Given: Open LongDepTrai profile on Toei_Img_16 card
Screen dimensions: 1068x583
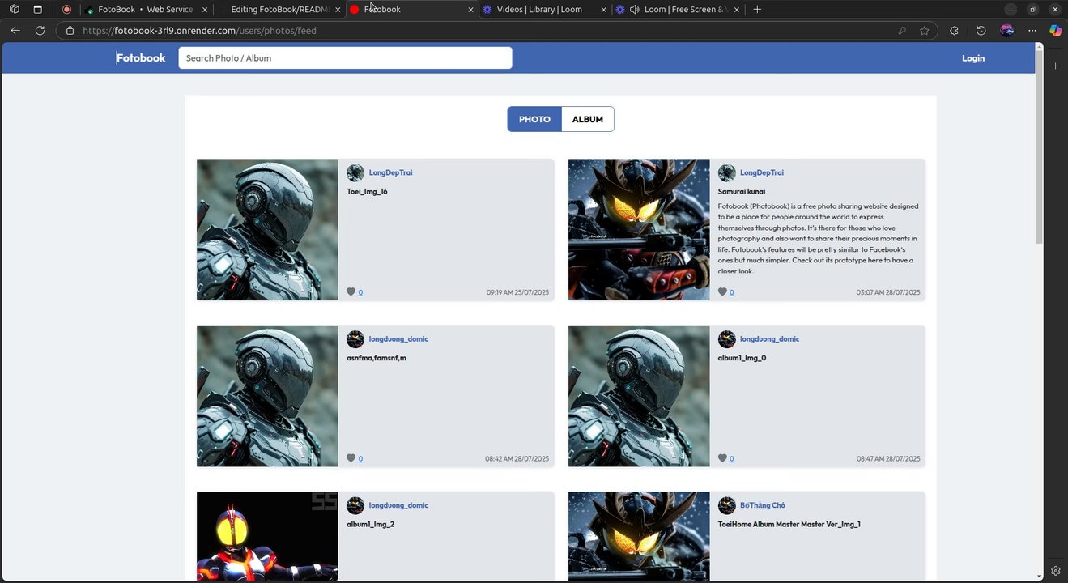Looking at the screenshot, I should point(390,172).
